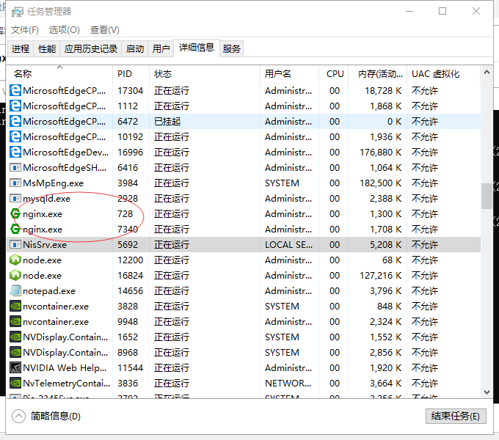Select the NisSrv.exe process name

(45, 245)
